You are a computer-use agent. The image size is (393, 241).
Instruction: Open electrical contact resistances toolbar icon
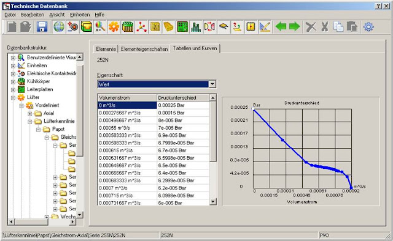(x=72, y=27)
